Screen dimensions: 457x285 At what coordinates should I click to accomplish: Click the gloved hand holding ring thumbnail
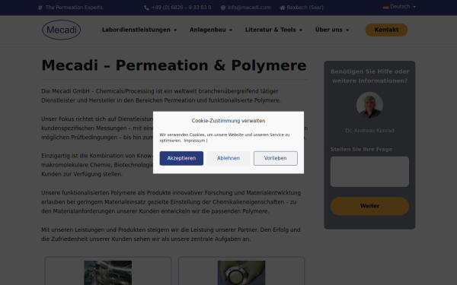[241, 273]
